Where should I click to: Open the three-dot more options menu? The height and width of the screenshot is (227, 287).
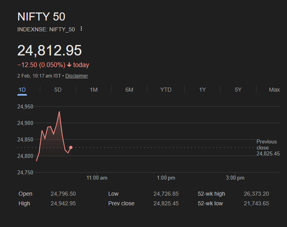pyautogui.click(x=81, y=29)
